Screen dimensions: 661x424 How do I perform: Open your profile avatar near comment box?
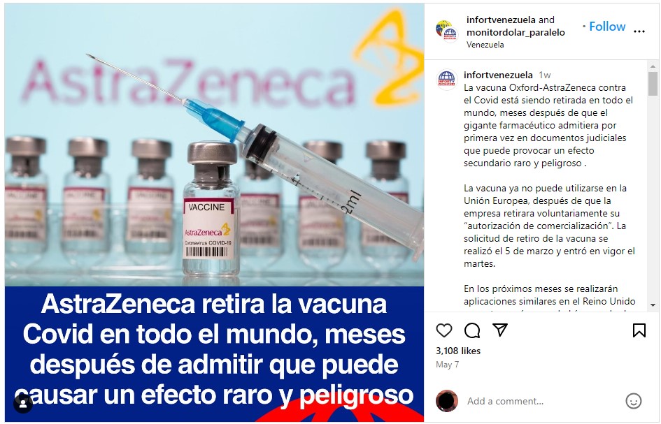point(447,401)
